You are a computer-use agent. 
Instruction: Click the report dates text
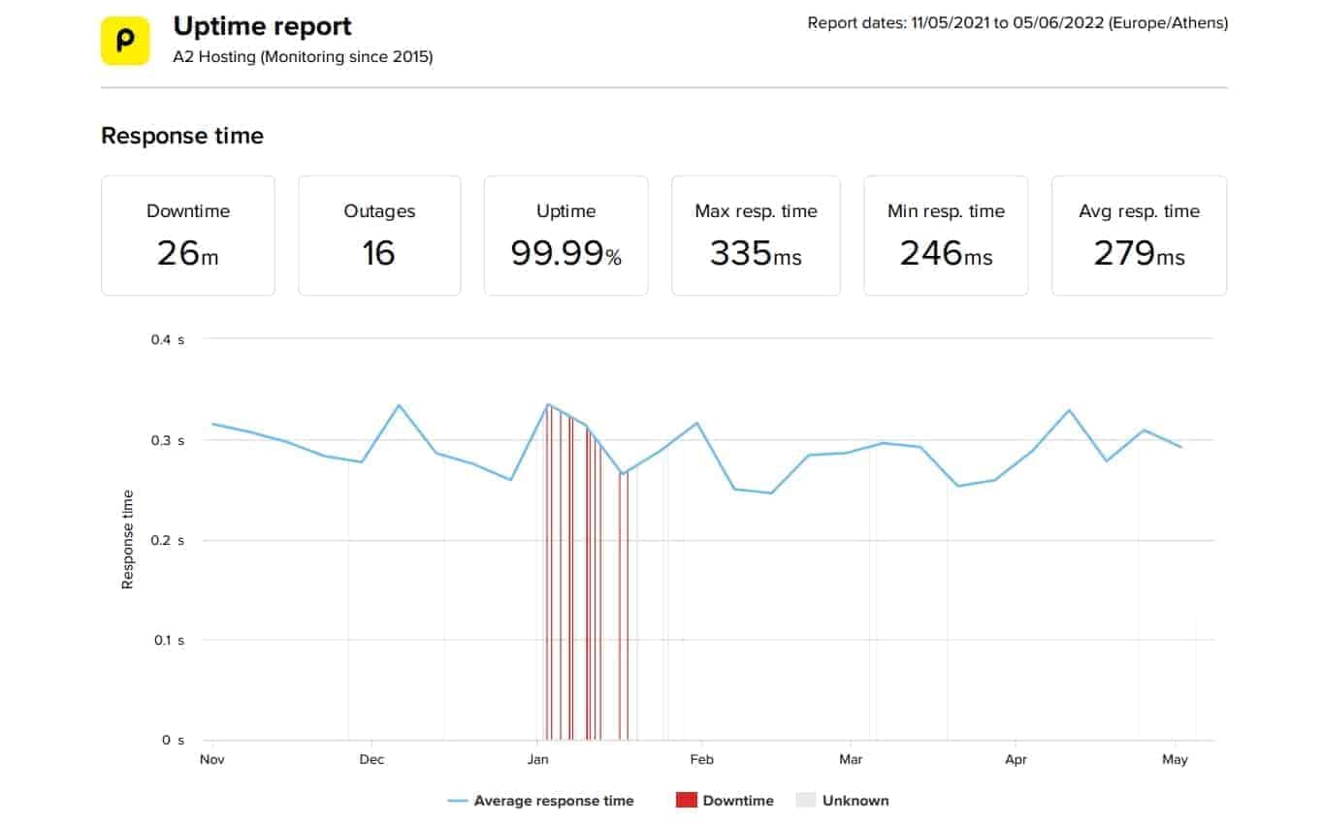[1017, 22]
